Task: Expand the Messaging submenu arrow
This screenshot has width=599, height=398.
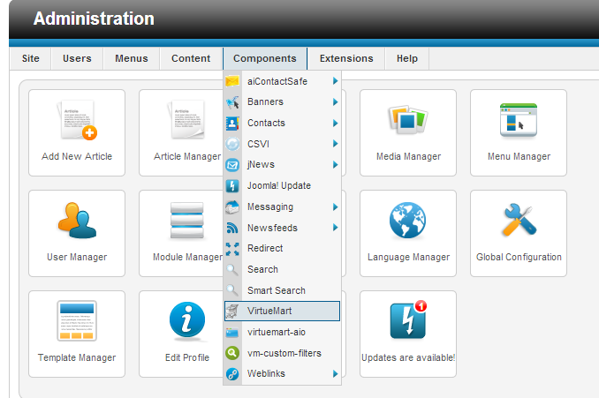Action: [x=335, y=207]
